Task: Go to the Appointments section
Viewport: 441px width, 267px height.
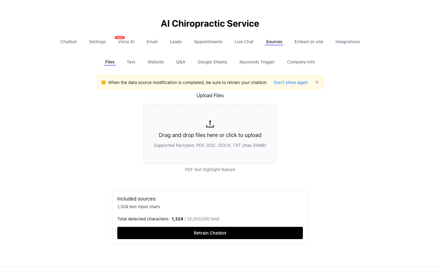Action: click(x=208, y=42)
